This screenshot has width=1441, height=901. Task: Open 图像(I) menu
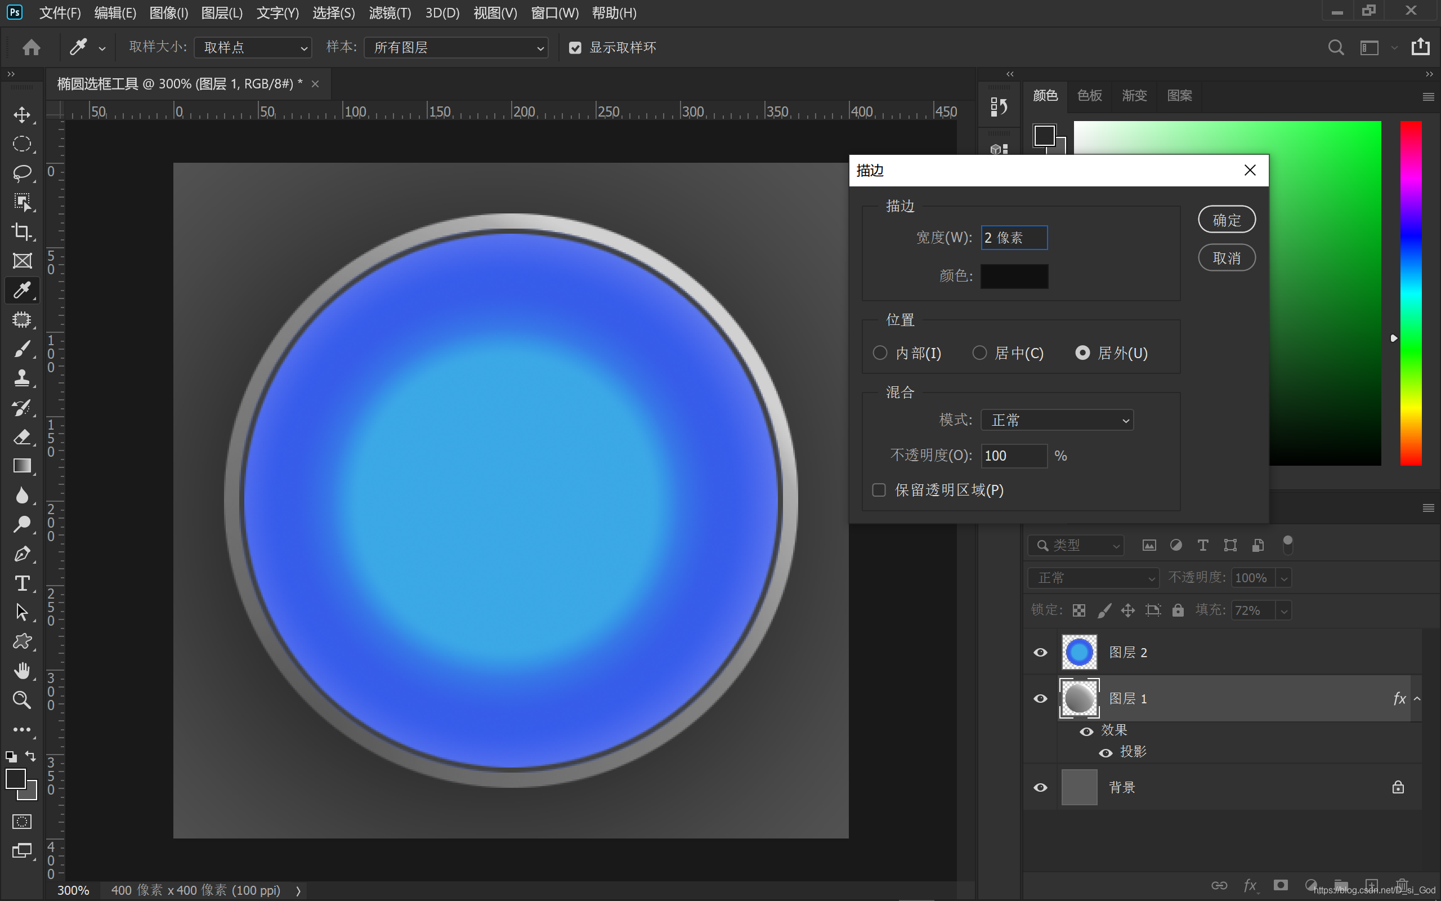[x=168, y=13]
